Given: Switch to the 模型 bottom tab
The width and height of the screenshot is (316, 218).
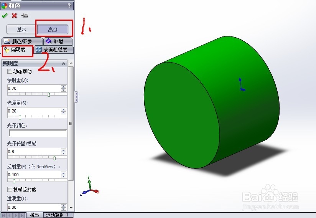Looking at the screenshot, I should pos(35,215).
